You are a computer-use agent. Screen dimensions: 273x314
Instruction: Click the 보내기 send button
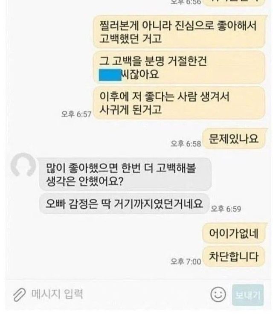(248, 295)
